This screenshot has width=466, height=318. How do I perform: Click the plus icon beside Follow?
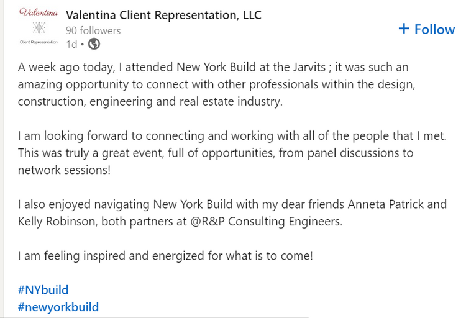tap(404, 29)
